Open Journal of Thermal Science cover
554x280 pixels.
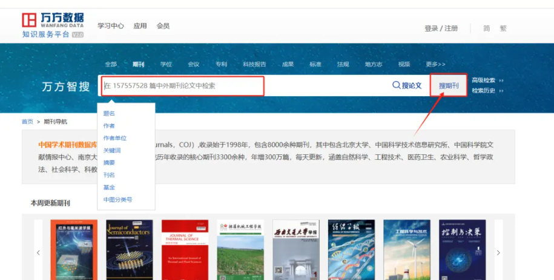click(x=185, y=250)
